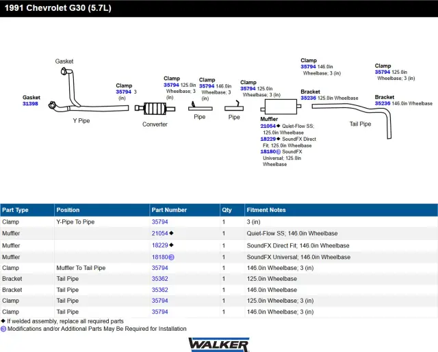Open muffler 21054 link in diagram
This screenshot has height=352, width=438.
point(268,126)
